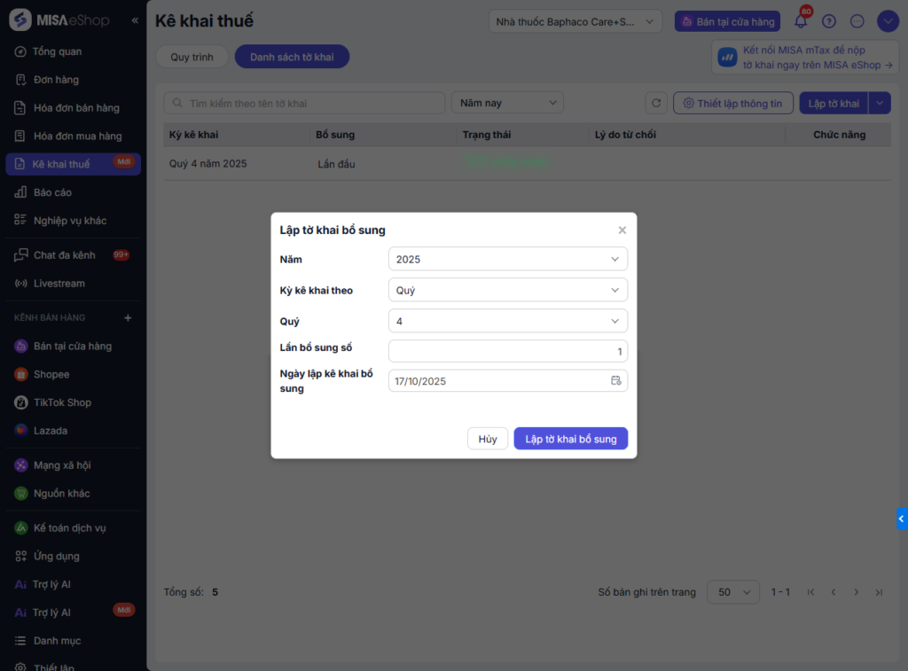Click plus icon next to Kênh bán hàng
The image size is (908, 671).
(x=128, y=317)
